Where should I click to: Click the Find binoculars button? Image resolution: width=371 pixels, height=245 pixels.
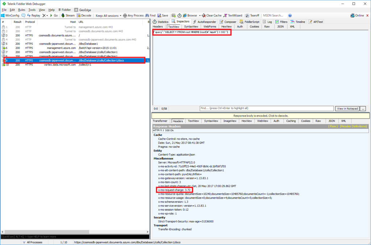(150, 16)
